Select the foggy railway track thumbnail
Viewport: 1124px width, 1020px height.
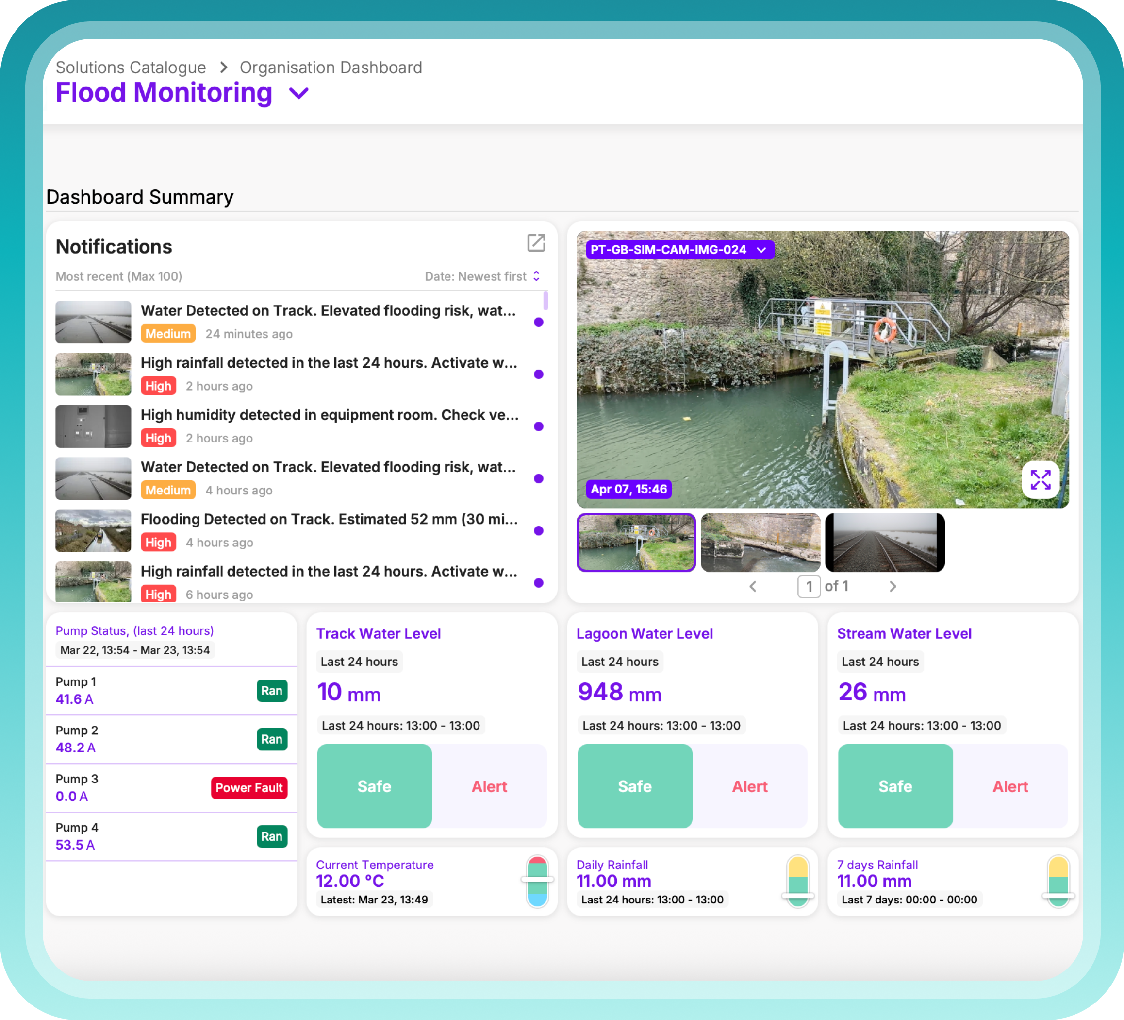[x=884, y=543]
